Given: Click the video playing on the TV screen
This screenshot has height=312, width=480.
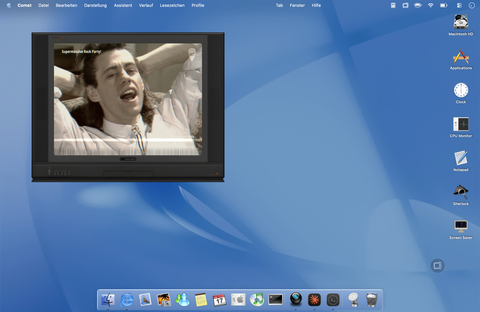Looking at the screenshot, I should coord(128,99).
